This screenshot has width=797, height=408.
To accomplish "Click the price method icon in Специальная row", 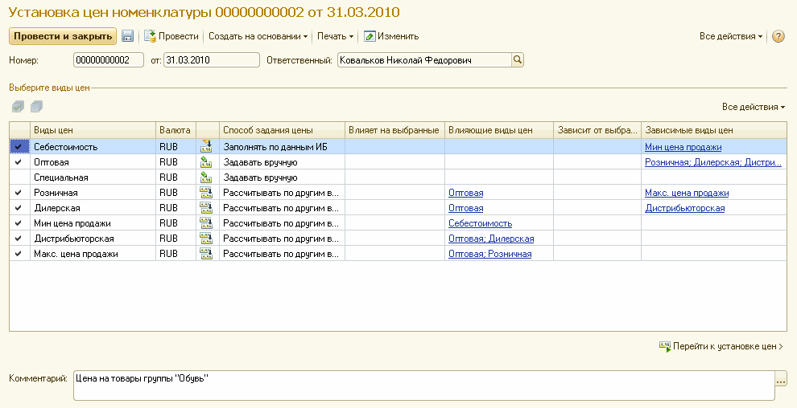I will 206,177.
